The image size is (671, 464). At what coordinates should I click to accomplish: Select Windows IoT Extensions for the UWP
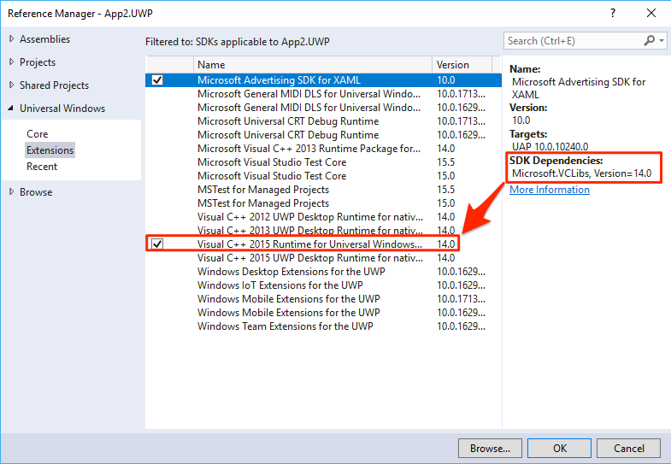pos(323,285)
